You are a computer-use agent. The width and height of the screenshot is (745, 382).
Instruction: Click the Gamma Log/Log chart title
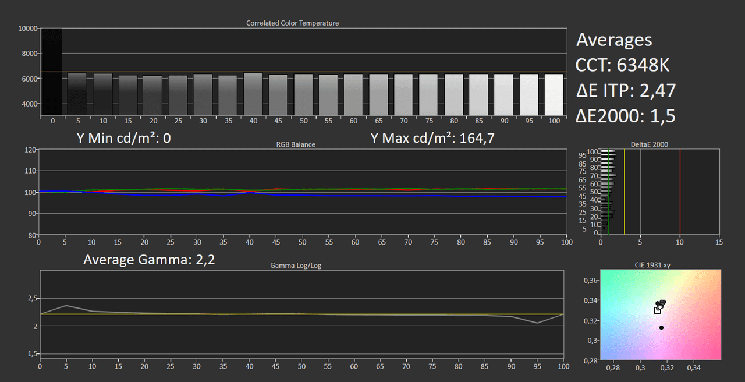pos(296,266)
